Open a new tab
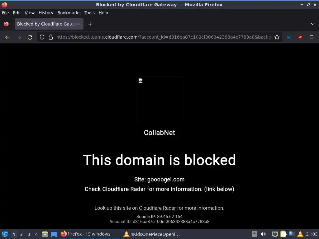 pyautogui.click(x=90, y=24)
